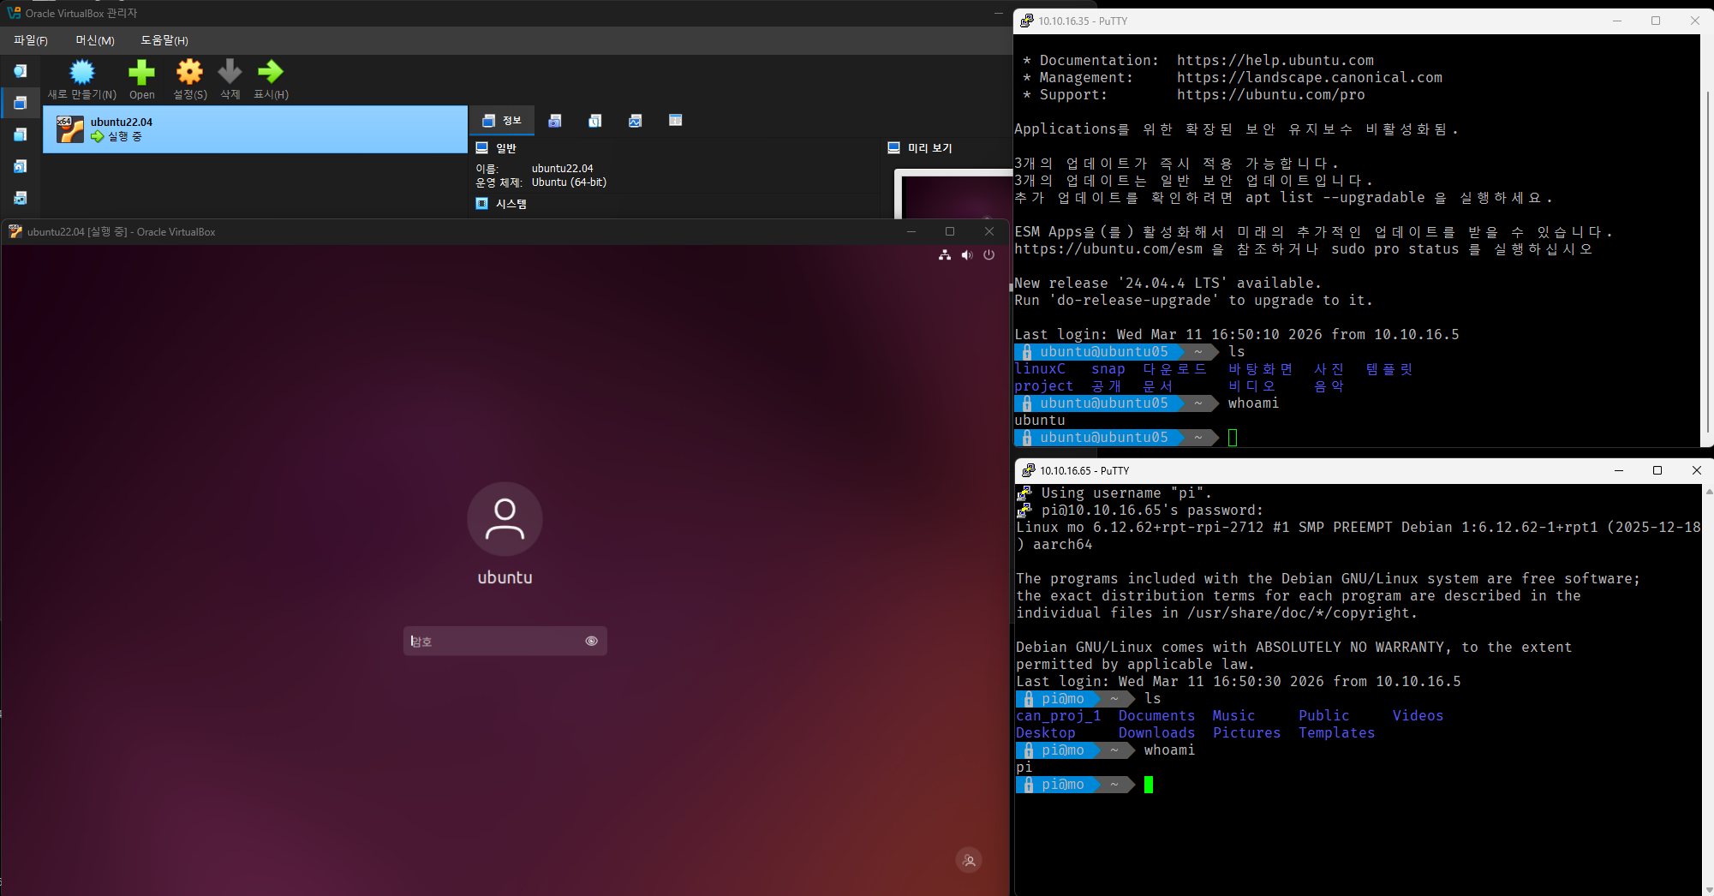The image size is (1714, 896).
Task: Click 10.10.16.65 PuTTY scrollbar down arrow
Action: coord(1708,889)
